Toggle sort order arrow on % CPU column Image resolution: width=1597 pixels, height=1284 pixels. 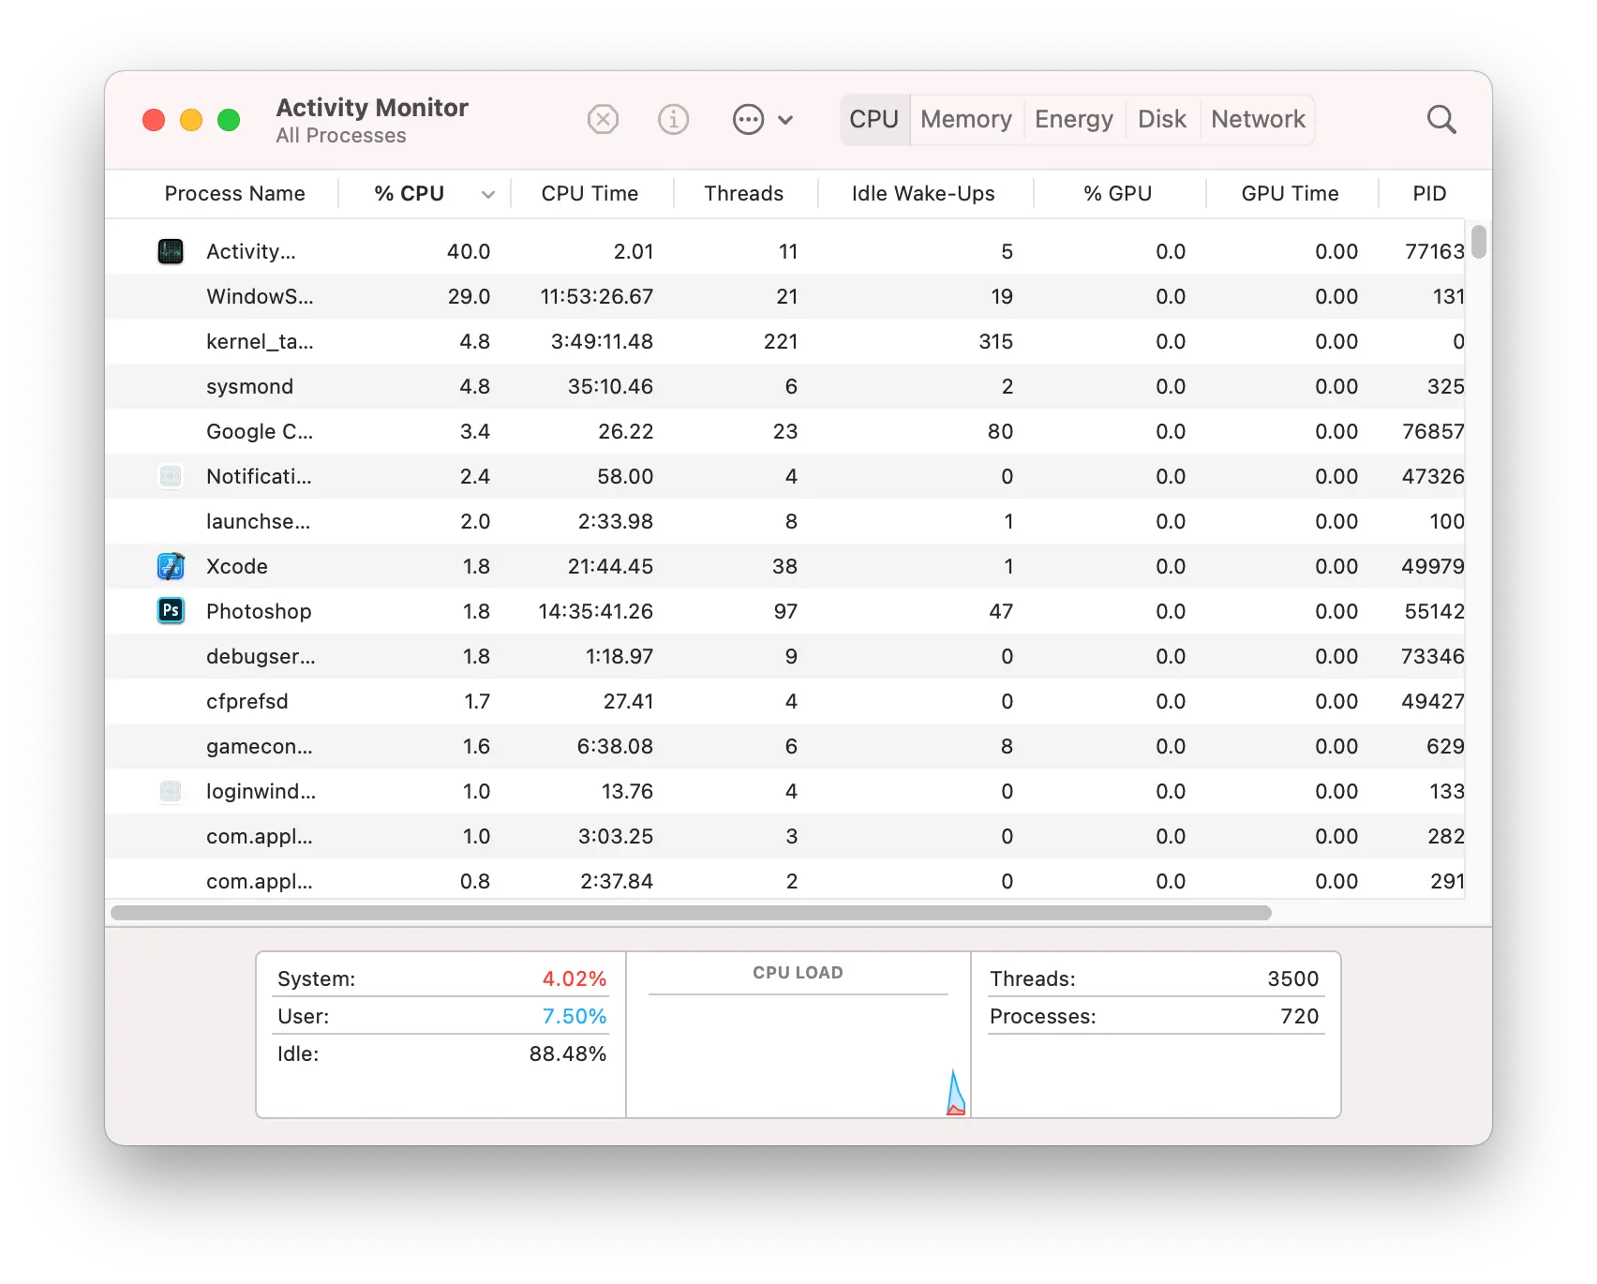[x=487, y=194]
